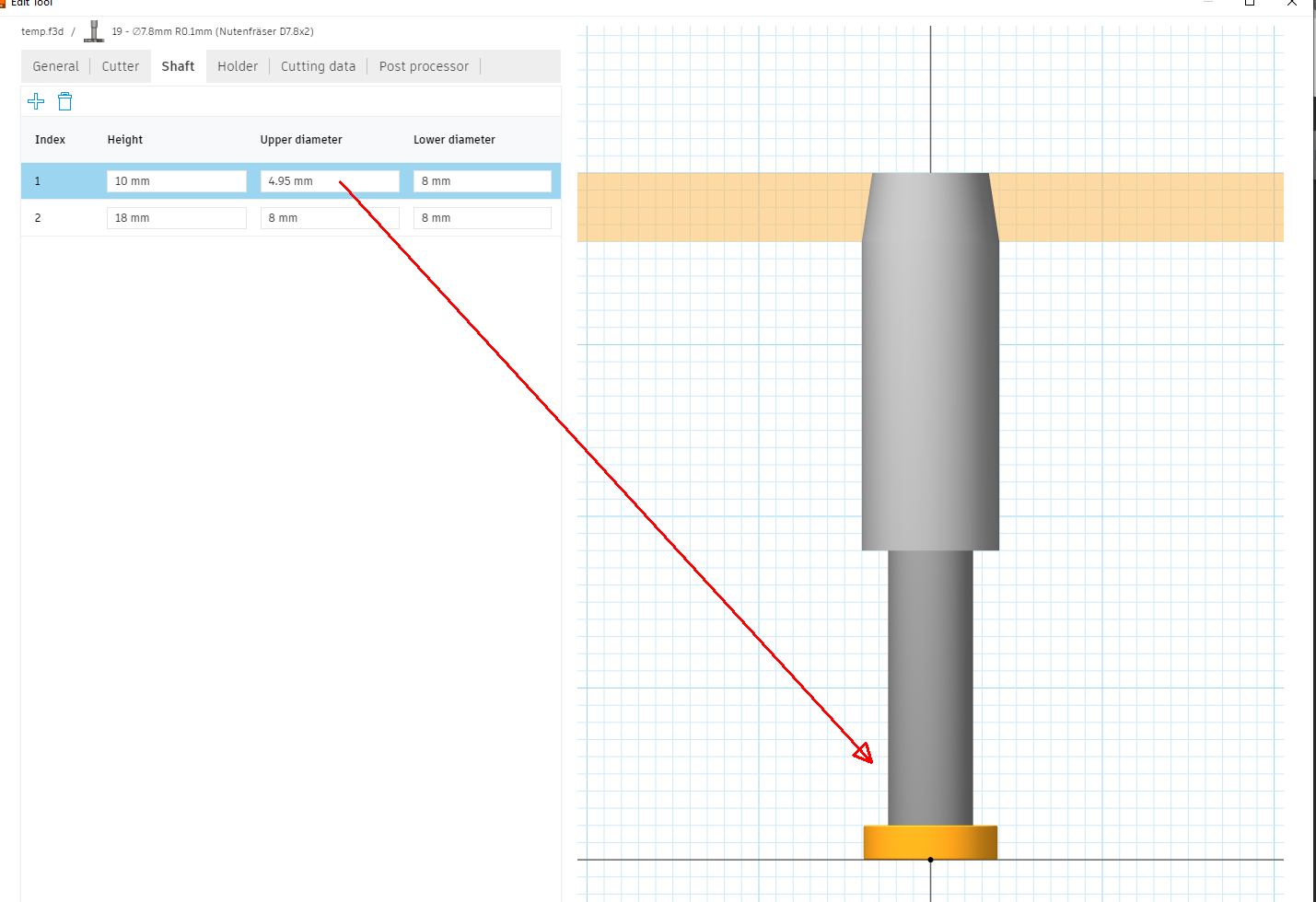Click the Height field showing 18 mm
This screenshot has width=1316, height=902.
coord(176,217)
